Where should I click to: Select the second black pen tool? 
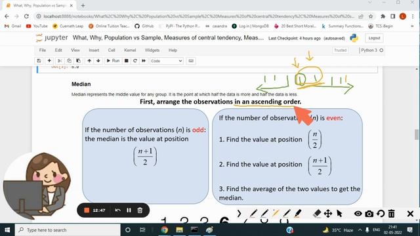coord(264,214)
